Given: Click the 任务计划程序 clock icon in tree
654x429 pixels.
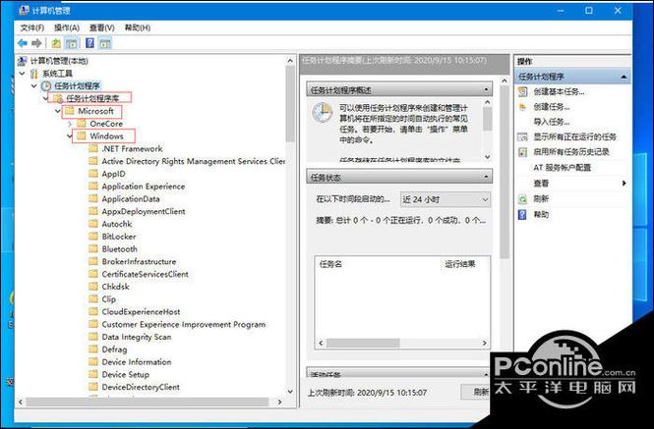Looking at the screenshot, I should pos(46,86).
